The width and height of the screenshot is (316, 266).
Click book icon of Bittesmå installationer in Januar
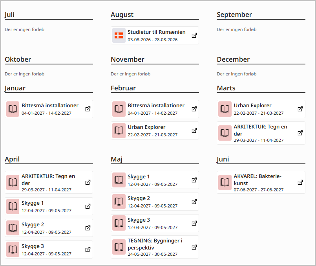pyautogui.click(x=13, y=109)
